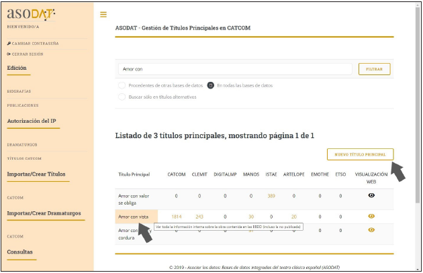Image resolution: width=423 pixels, height=273 pixels.
Task: Click the title search input field
Action: 234,69
